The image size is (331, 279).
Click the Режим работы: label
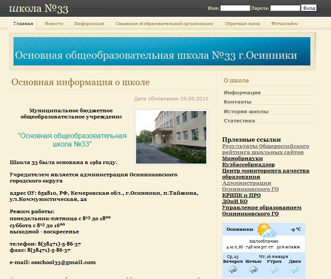pos(32,211)
